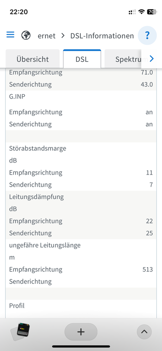This screenshot has width=162, height=351.
Task: Tap the cellular signal icon
Action: pos(132,12)
